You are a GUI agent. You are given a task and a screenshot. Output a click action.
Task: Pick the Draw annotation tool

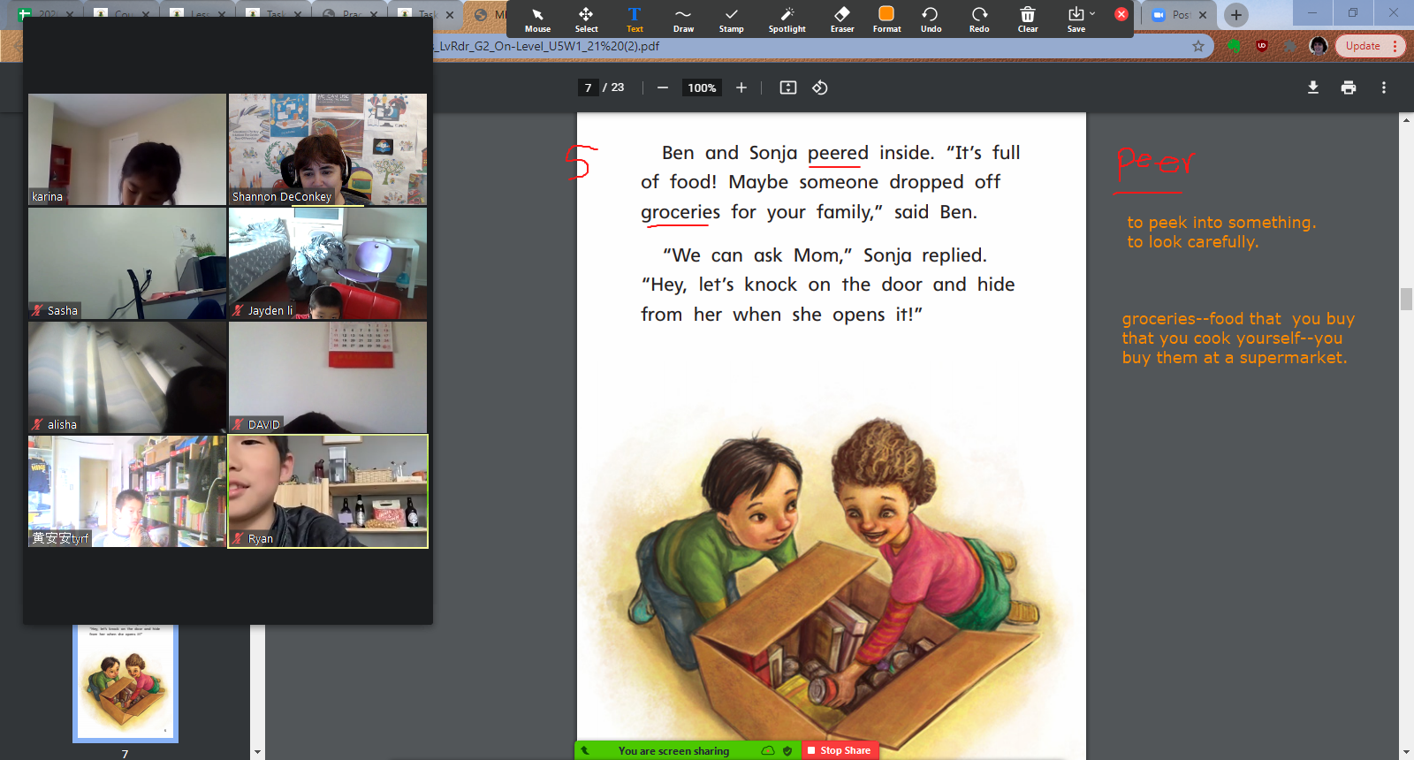683,19
